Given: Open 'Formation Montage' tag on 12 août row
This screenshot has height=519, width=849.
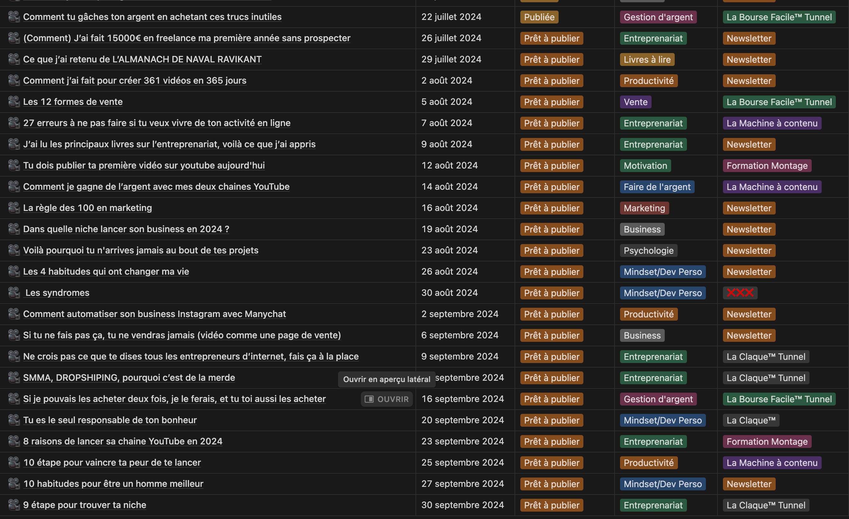Looking at the screenshot, I should point(767,166).
